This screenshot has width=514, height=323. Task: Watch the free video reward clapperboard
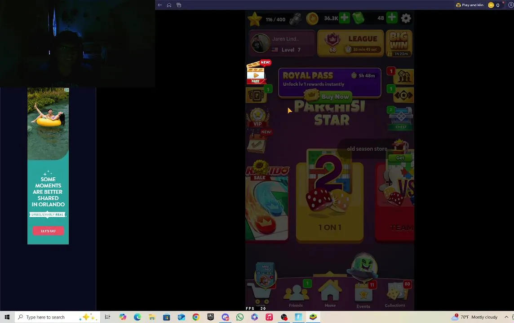pos(256,73)
